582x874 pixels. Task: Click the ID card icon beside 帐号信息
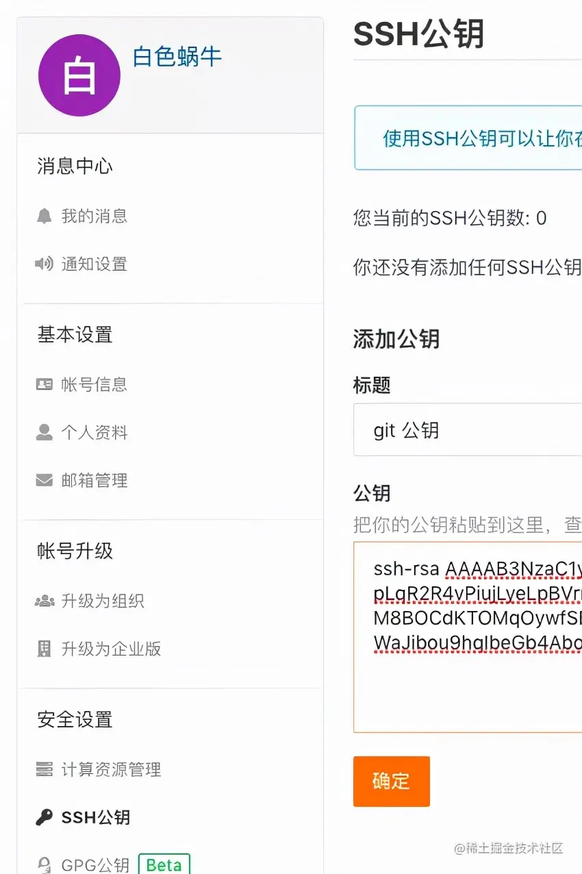[x=44, y=384]
